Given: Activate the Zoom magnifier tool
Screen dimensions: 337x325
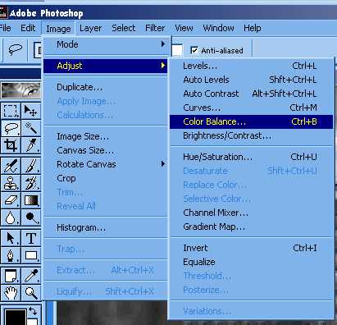Looking at the screenshot, I should point(30,293).
